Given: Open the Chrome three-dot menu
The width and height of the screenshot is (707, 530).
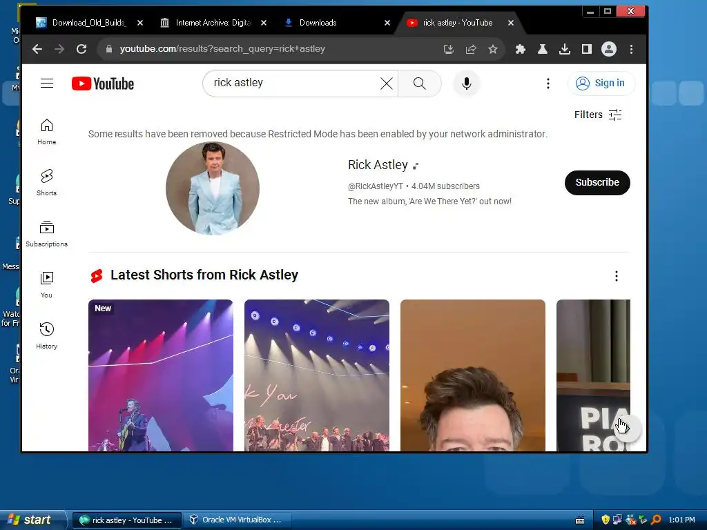Looking at the screenshot, I should pos(631,49).
